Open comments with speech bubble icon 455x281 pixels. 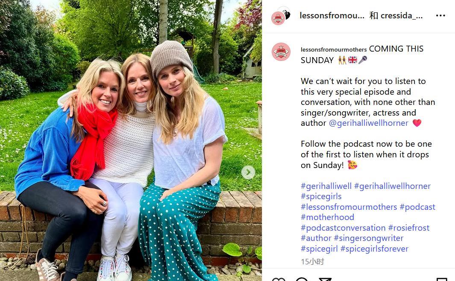click(302, 280)
